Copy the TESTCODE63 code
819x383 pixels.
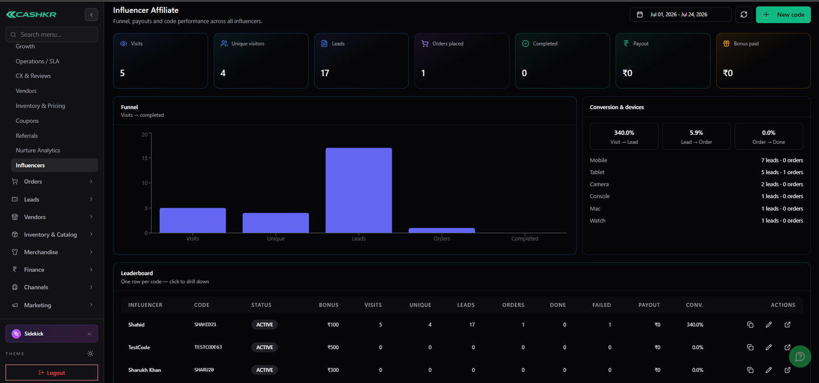click(750, 347)
